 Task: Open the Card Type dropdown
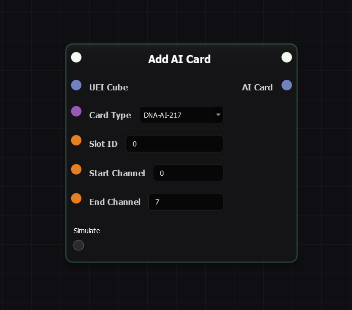click(x=181, y=115)
